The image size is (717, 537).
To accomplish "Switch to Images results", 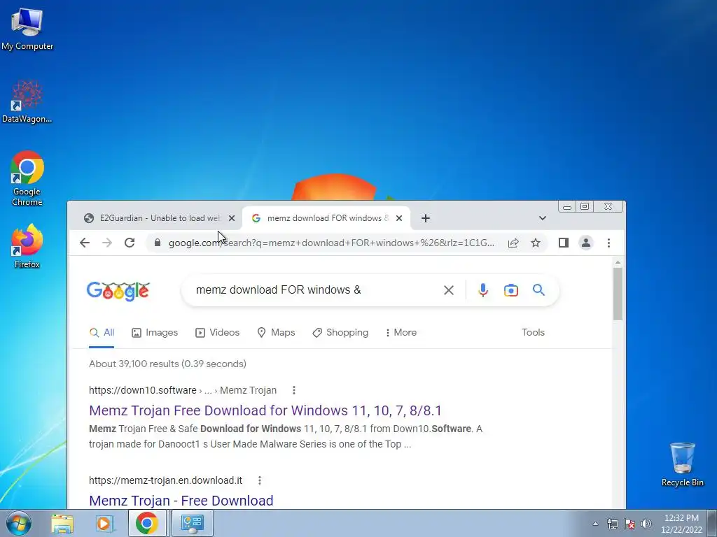I will tap(155, 332).
